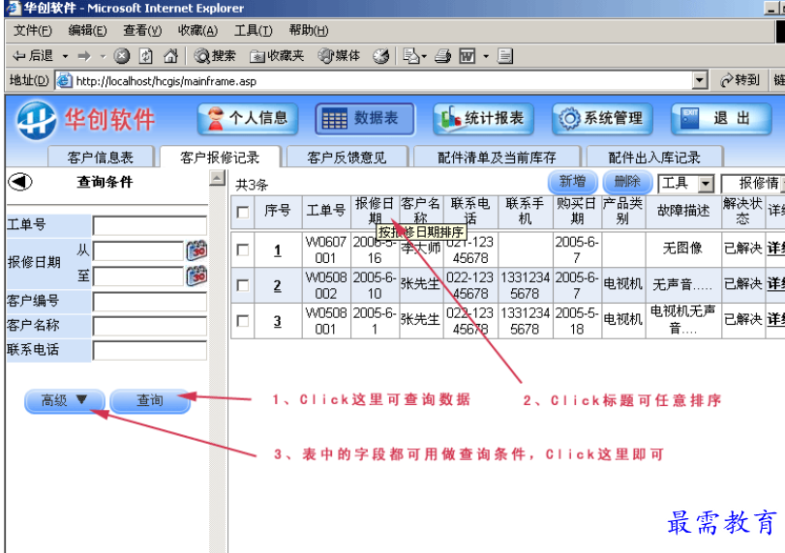Sort by 故障描述 column header
Image resolution: width=785 pixels, height=553 pixels.
click(682, 211)
